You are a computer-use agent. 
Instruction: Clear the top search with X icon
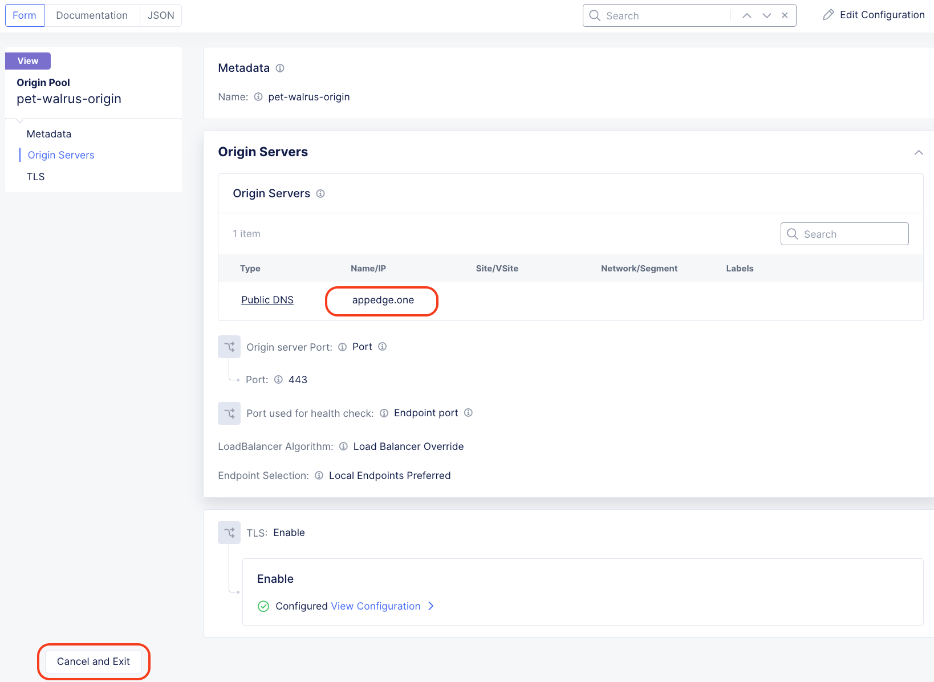785,15
